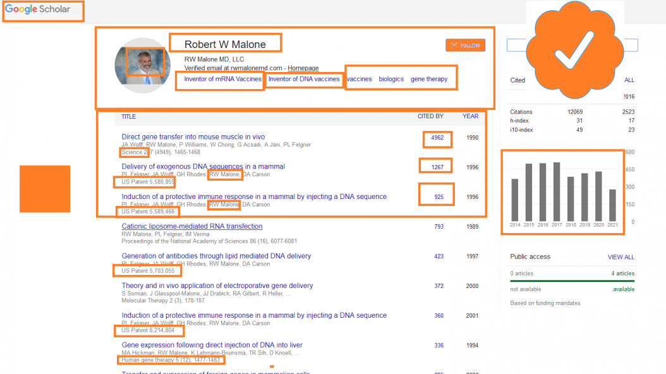The image size is (666, 374).
Task: Open Direct gene transfer into mouse muscle article
Action: point(193,136)
